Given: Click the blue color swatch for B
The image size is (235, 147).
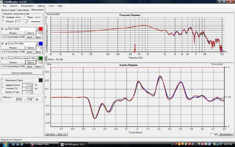Looking at the screenshot, I should pyautogui.click(x=41, y=43).
